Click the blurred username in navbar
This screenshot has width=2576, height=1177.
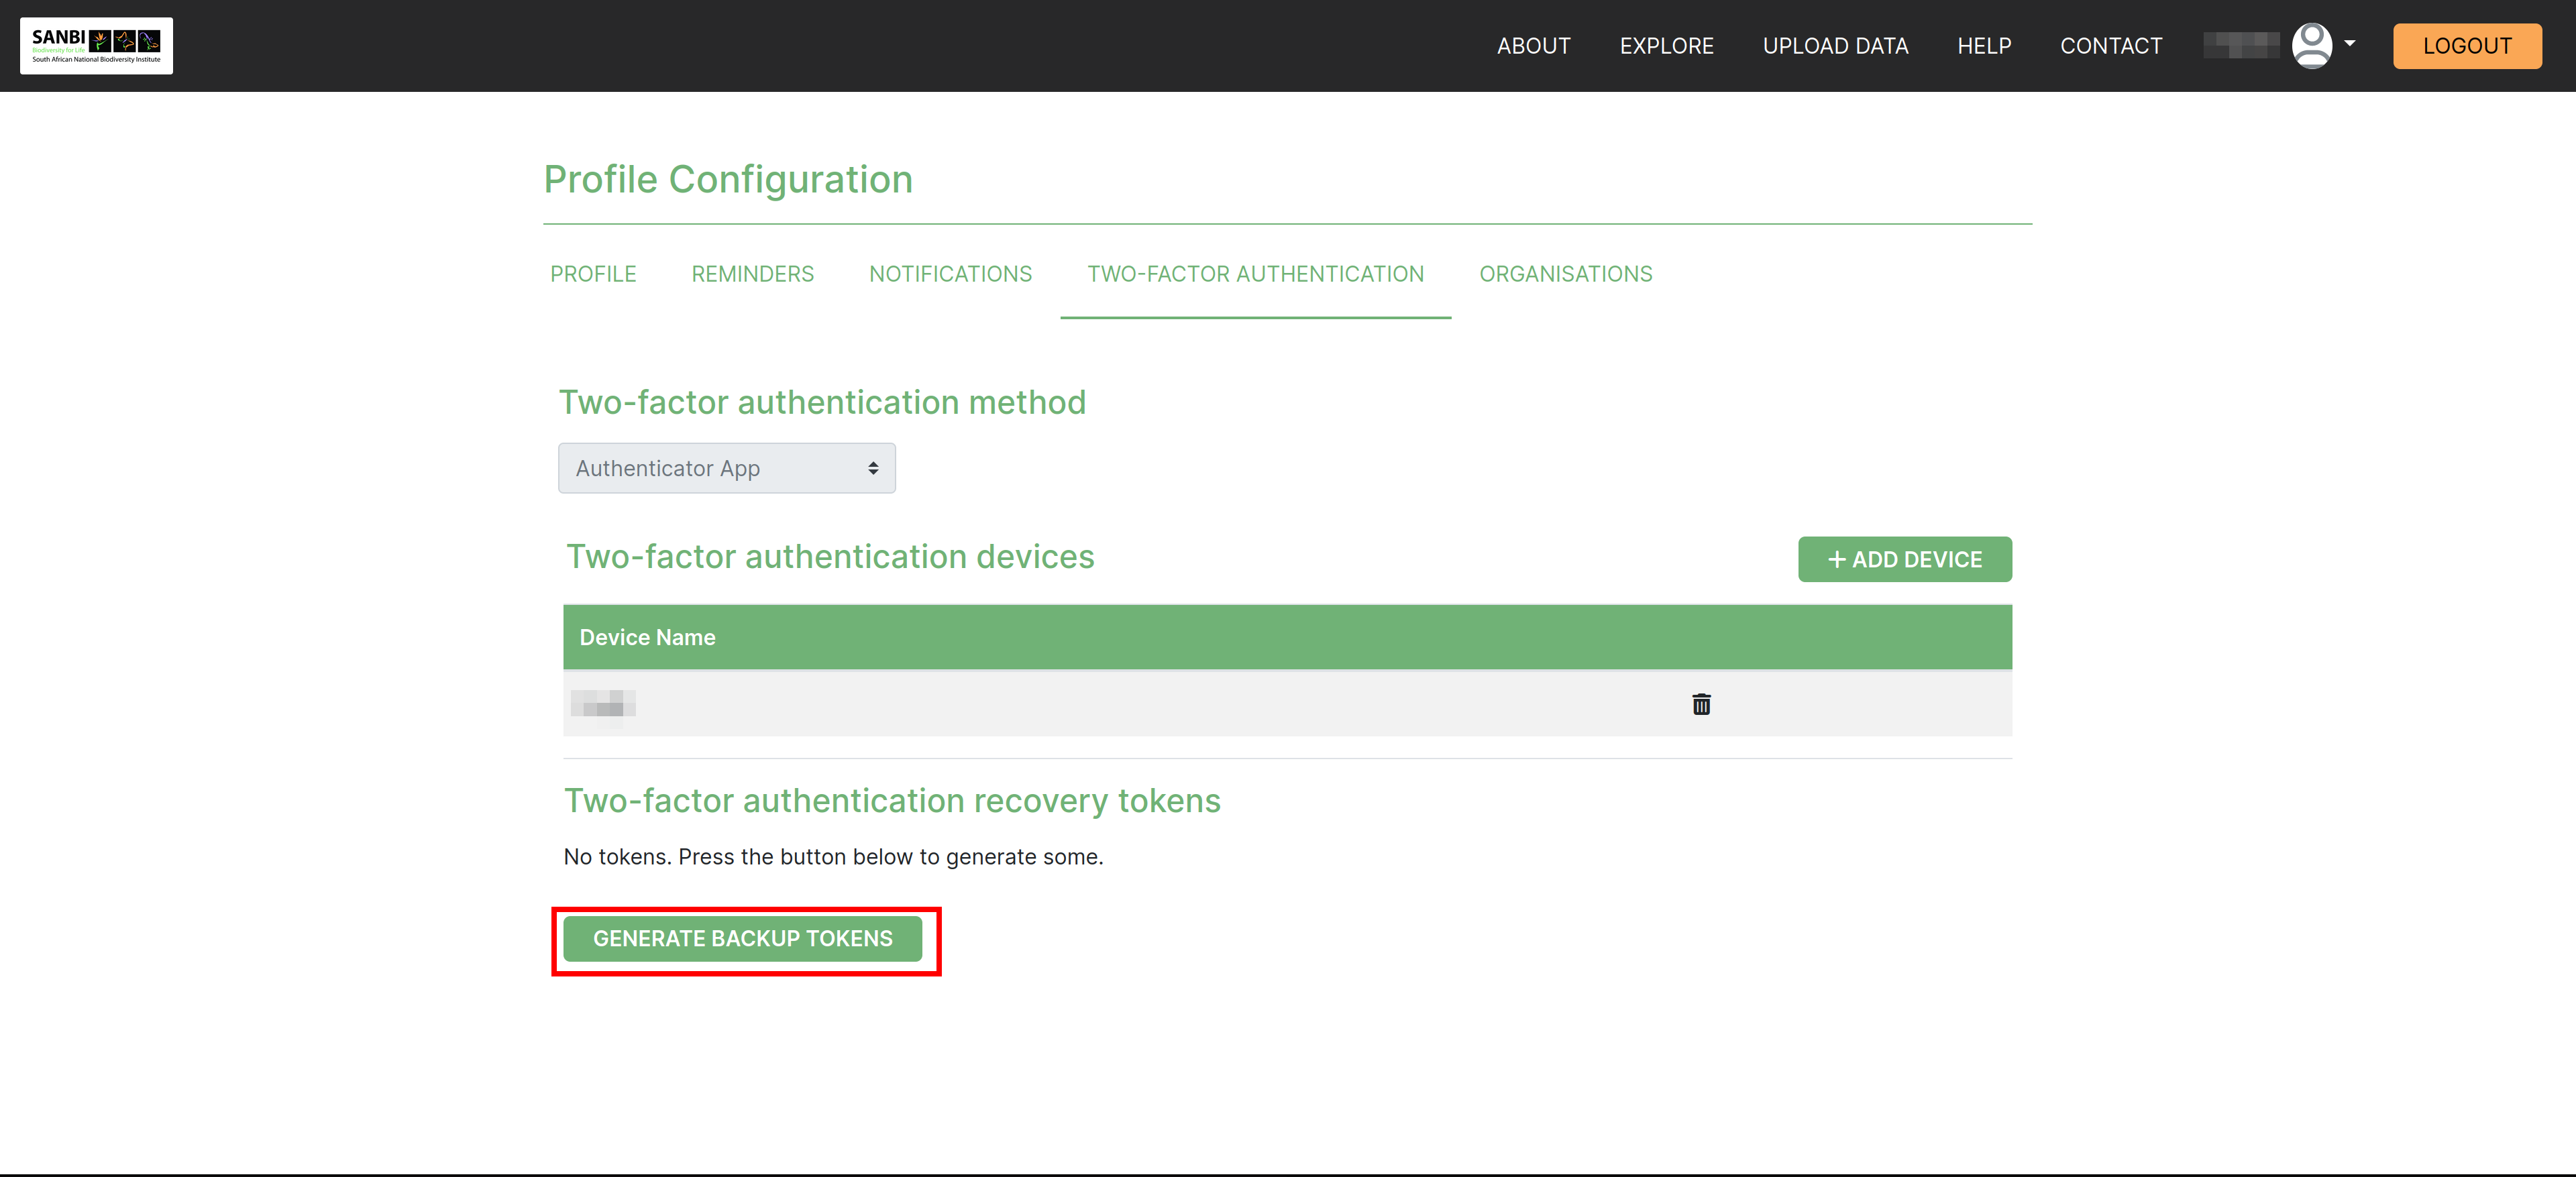click(2242, 46)
